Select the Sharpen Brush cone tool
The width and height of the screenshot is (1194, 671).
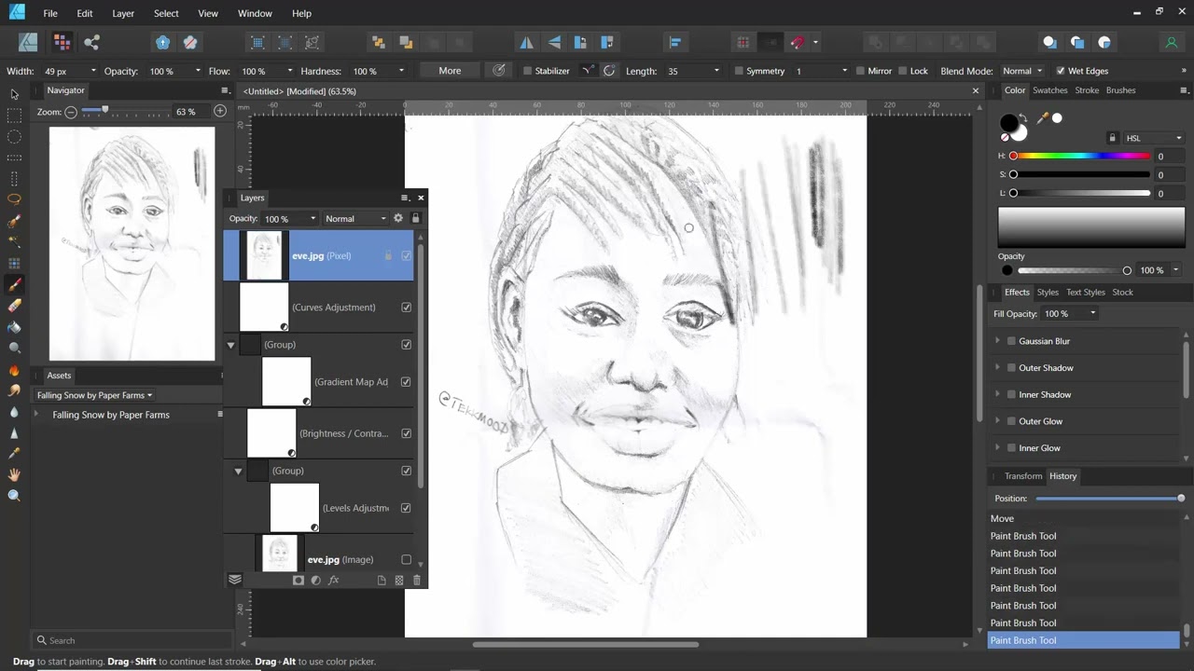pyautogui.click(x=14, y=433)
